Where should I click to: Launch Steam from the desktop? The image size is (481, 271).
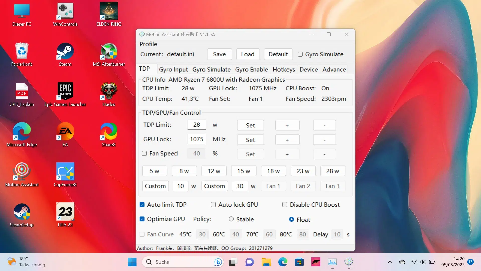click(x=65, y=55)
